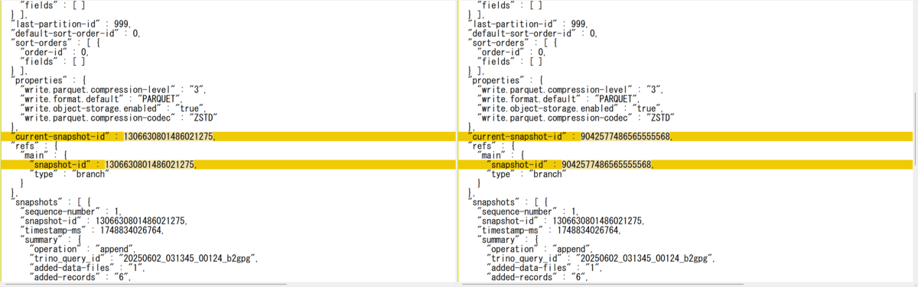Select "timestamp-ms" : 1748834026764 in left pane
Image resolution: width=918 pixels, height=287 pixels.
coord(91,229)
